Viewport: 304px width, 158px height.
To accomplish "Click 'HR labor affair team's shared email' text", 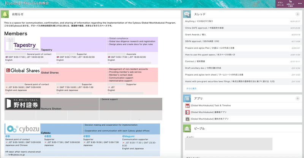I will [23, 152].
